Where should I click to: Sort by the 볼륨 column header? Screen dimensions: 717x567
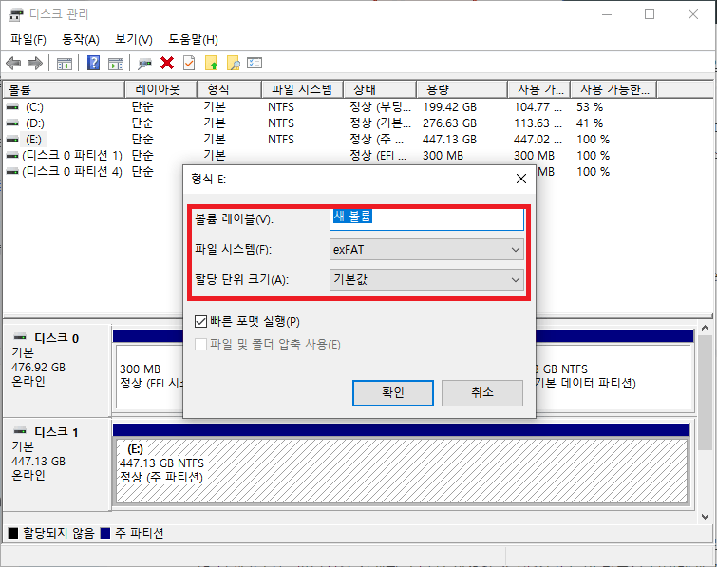(x=64, y=89)
